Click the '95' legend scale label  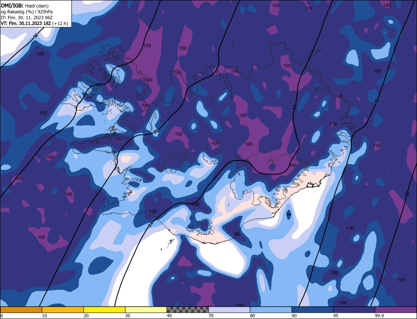[x=336, y=316]
